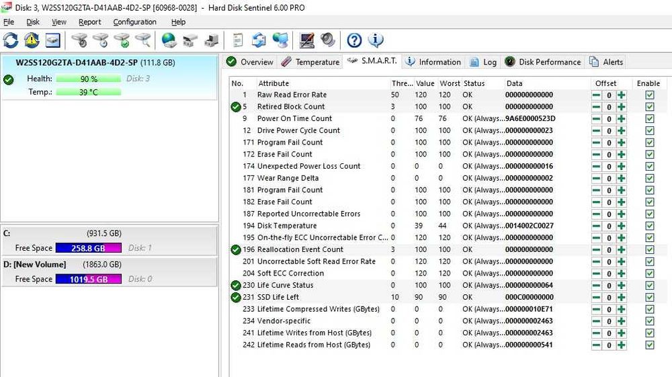Viewport: 672px width, 377px height.
Task: Click green check icon of Retired Block Count
Action: click(x=236, y=107)
